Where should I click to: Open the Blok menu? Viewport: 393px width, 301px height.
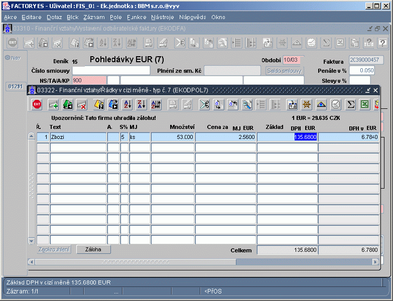[x=73, y=17]
